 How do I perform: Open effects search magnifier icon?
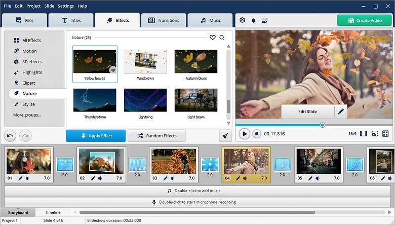222,37
